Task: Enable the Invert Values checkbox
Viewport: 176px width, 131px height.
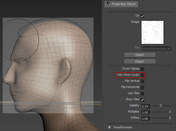Action: pos(143,69)
